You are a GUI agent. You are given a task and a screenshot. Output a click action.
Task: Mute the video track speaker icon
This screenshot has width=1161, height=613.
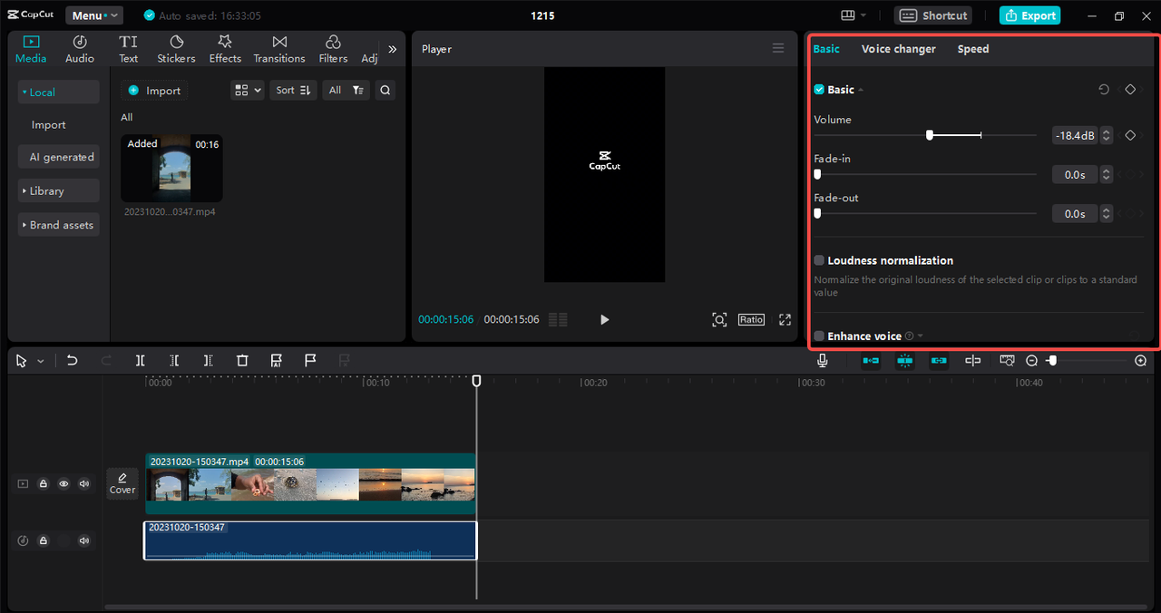pos(84,484)
